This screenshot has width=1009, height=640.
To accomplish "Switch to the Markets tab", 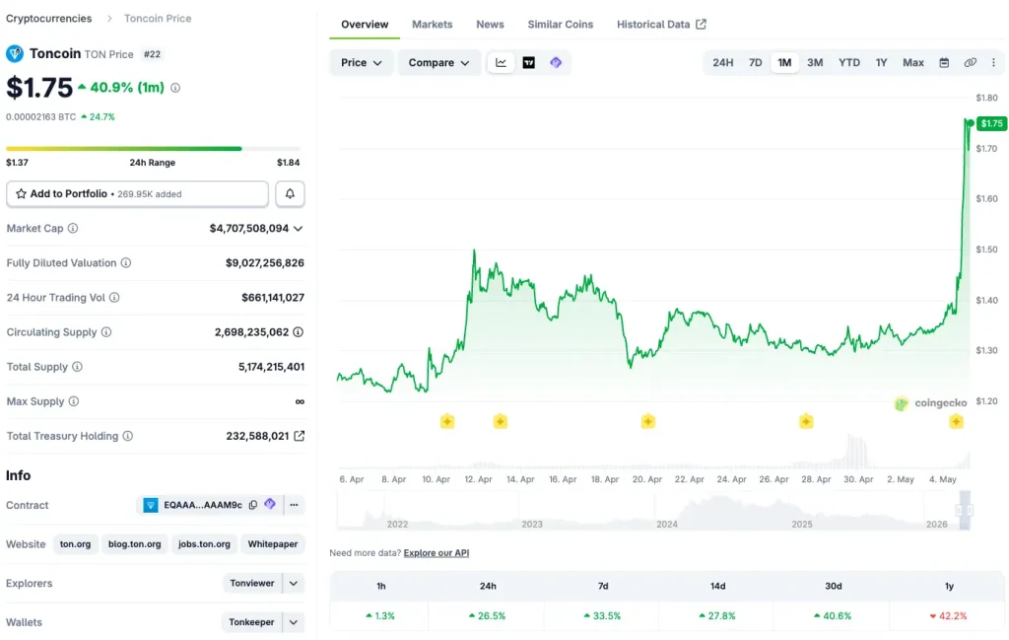I will click(x=432, y=25).
